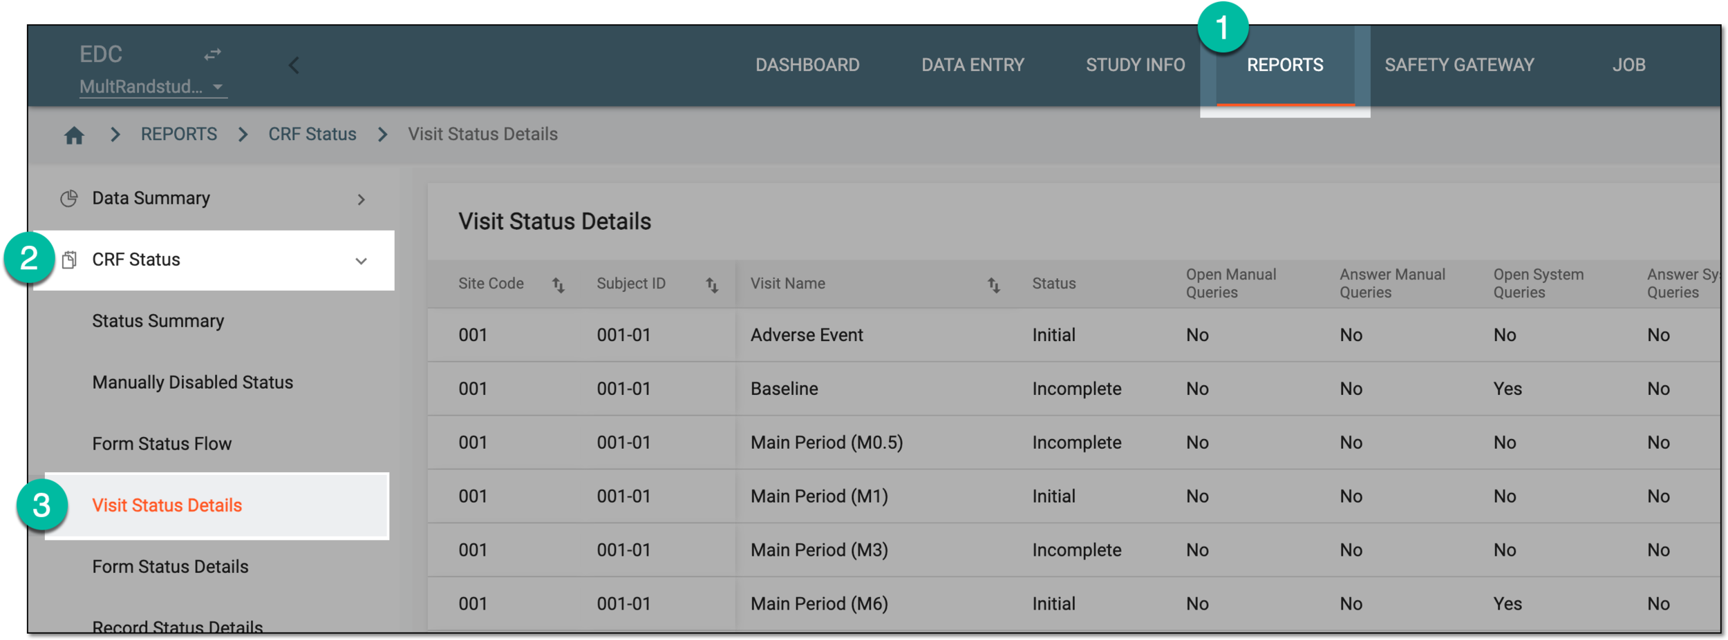Collapse the CRF Status section chevron
This screenshot has width=1728, height=640.
point(361,261)
